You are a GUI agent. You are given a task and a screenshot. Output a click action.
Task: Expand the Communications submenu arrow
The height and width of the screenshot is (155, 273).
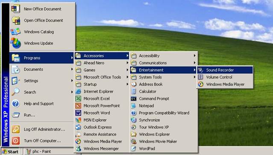click(194, 63)
